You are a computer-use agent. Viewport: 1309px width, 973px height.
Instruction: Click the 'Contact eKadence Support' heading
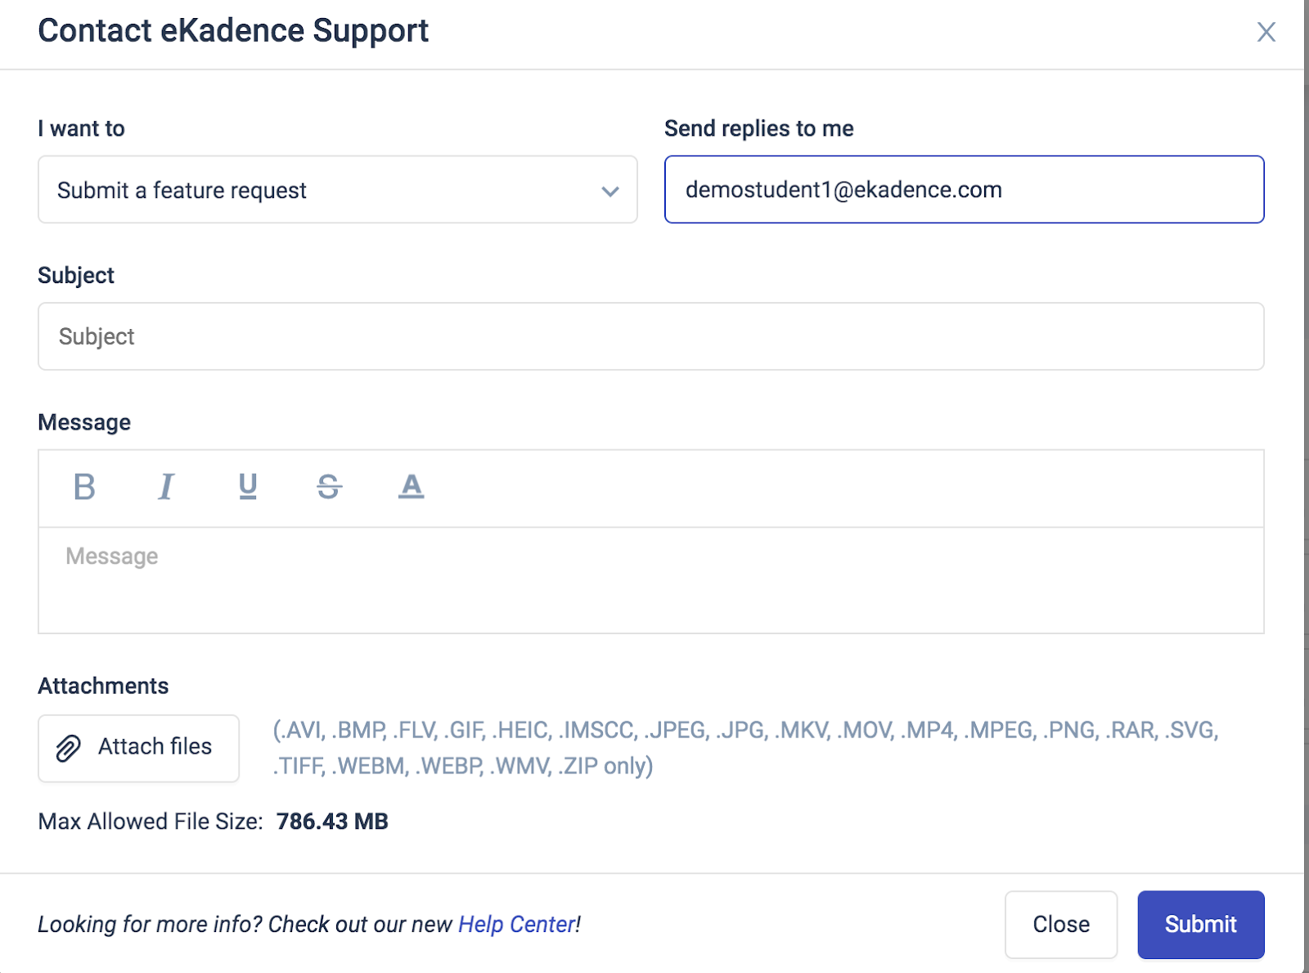tap(233, 31)
